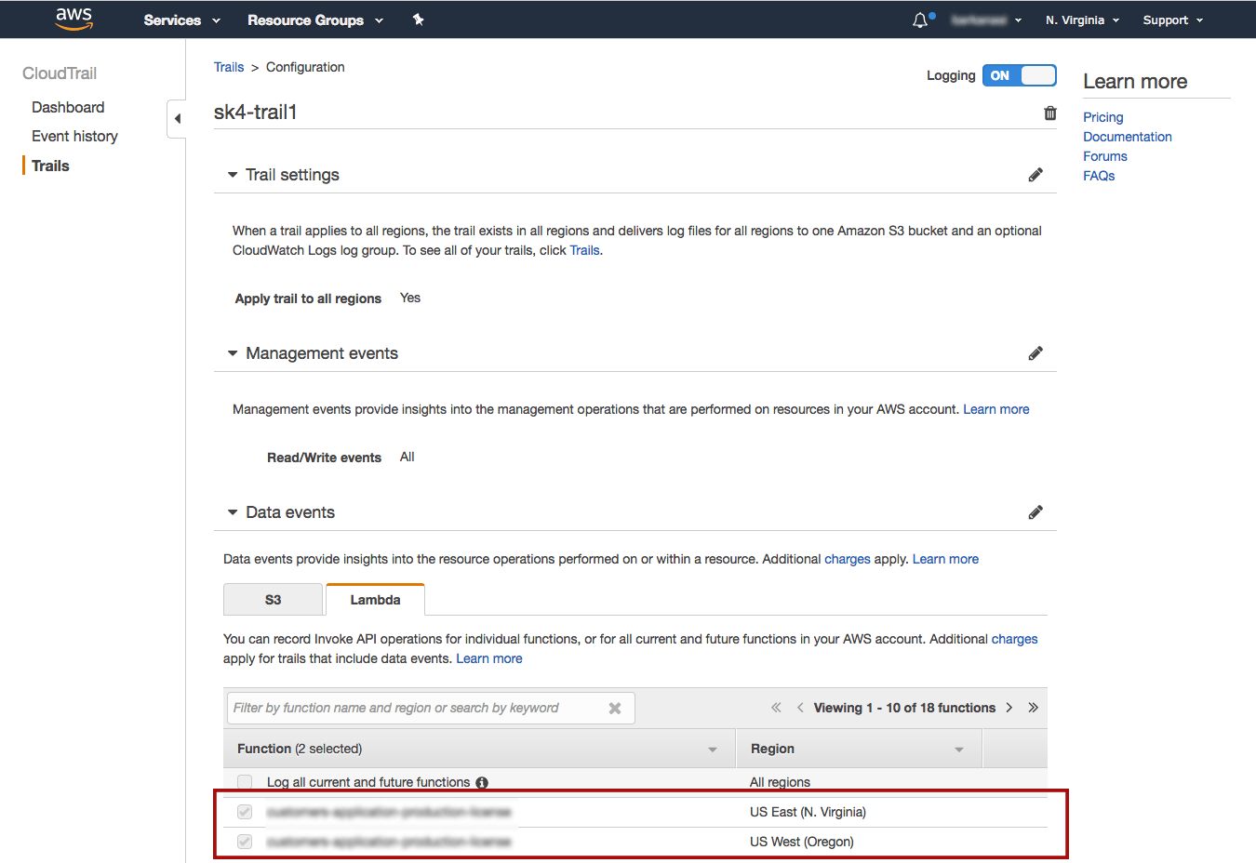The image size is (1256, 863).
Task: Edit Management events with pencil icon
Action: 1036,353
